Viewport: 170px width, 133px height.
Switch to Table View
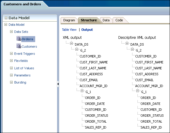[x=69, y=30]
